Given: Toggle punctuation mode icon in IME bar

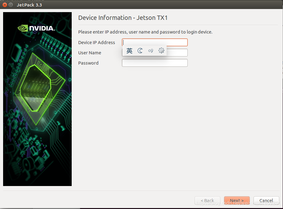Looking at the screenshot, I should [151, 51].
